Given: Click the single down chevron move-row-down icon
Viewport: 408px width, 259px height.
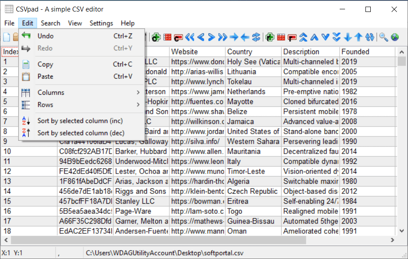Looking at the screenshot, I should [325, 37].
